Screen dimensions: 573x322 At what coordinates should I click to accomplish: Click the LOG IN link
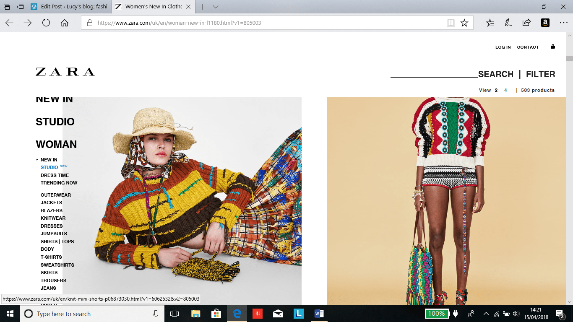503,47
